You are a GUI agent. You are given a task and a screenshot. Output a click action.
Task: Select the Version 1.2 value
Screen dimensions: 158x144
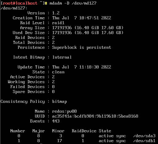(x=56, y=13)
